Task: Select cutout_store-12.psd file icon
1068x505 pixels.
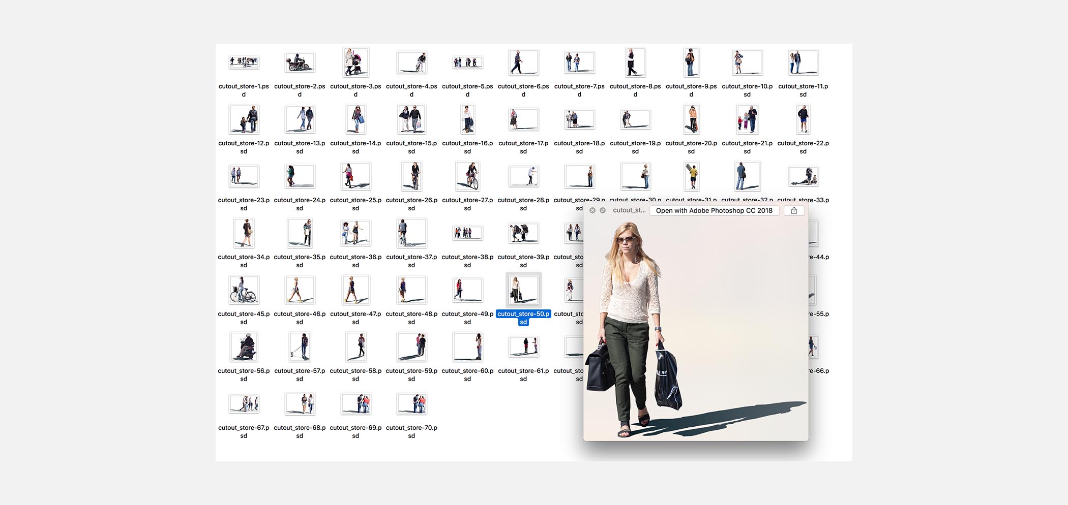Action: [x=244, y=119]
